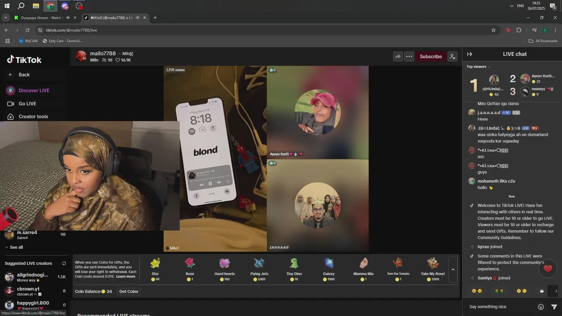Viewport: 562px width, 316px height.
Task: Reload the page in Chrome
Action: pyautogui.click(x=27, y=30)
